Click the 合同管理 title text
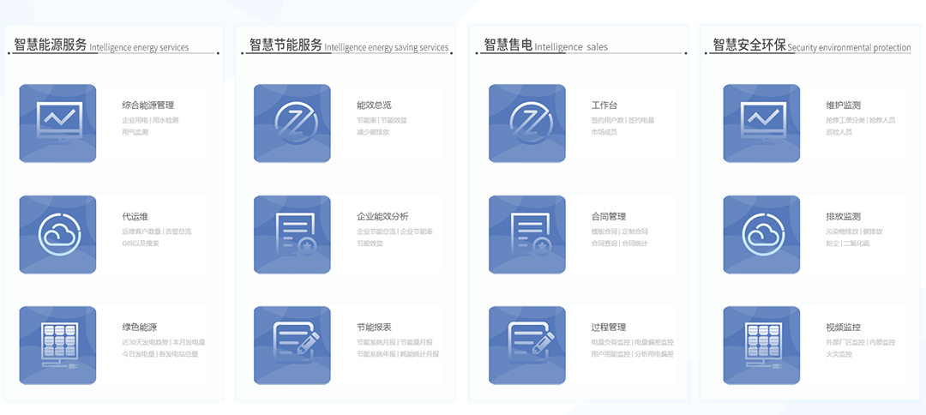This screenshot has height=415, width=926. click(609, 216)
